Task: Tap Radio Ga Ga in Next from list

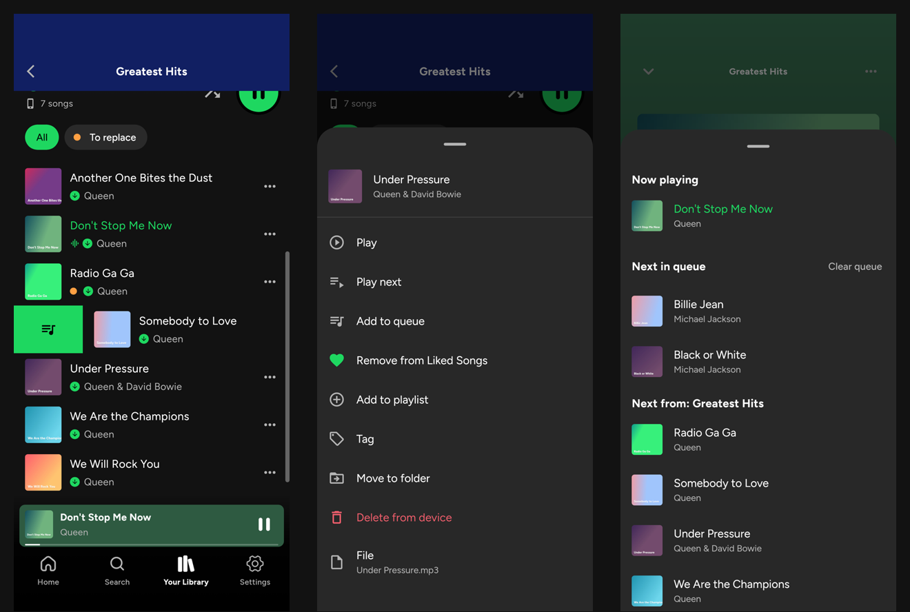Action: coord(758,440)
